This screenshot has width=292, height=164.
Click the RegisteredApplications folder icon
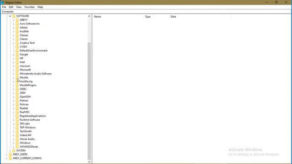click(x=17, y=116)
